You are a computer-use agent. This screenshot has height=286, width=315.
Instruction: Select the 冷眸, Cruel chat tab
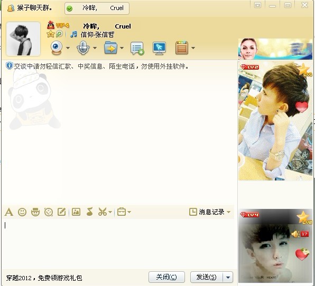click(97, 8)
